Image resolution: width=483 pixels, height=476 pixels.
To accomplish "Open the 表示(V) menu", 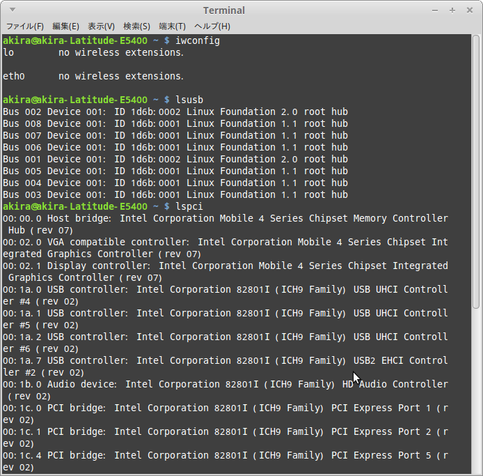I will pos(101,26).
